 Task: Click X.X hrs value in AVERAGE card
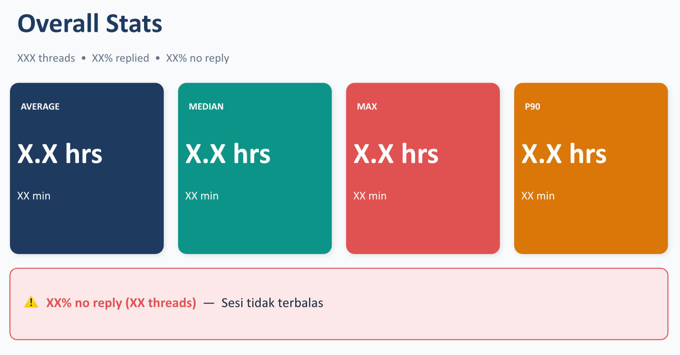coord(60,154)
